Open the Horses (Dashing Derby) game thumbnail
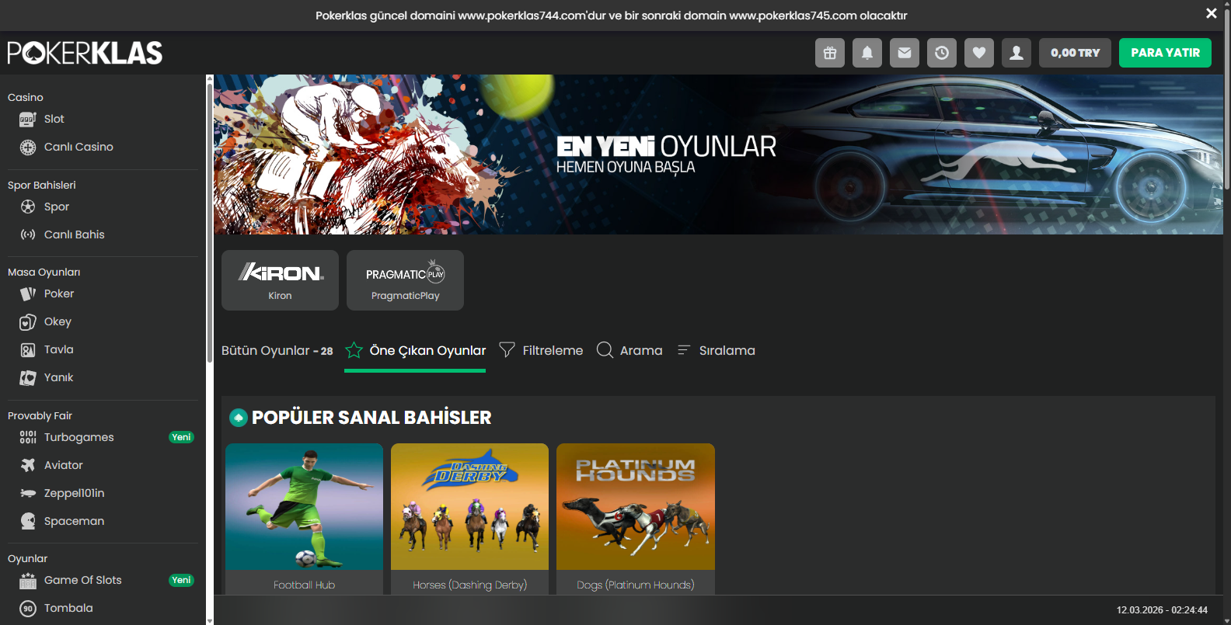Viewport: 1231px width, 625px height. click(469, 506)
